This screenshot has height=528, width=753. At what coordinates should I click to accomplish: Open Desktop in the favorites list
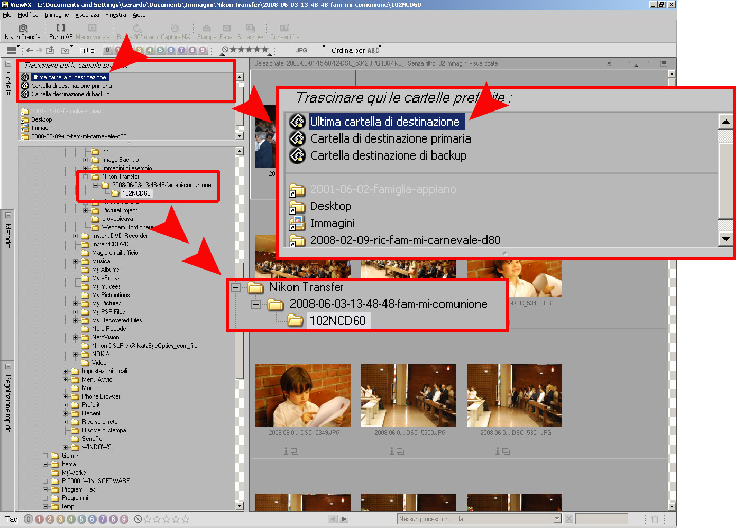click(41, 119)
